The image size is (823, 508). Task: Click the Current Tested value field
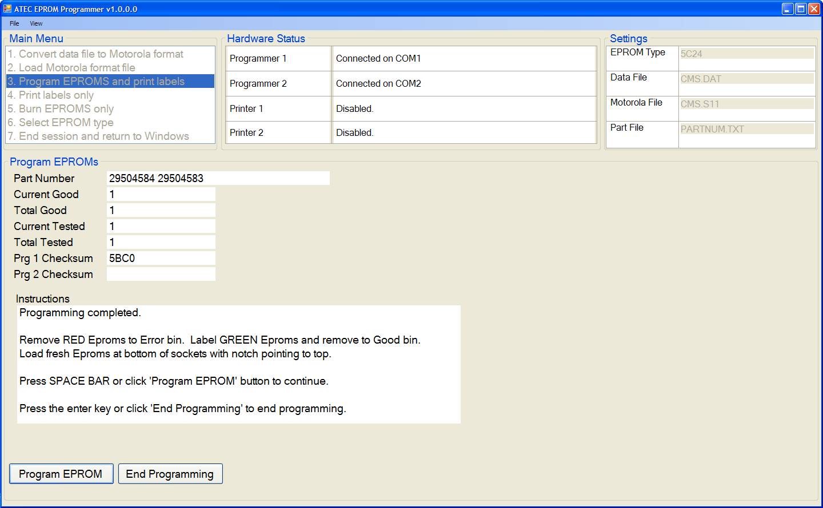pos(161,226)
